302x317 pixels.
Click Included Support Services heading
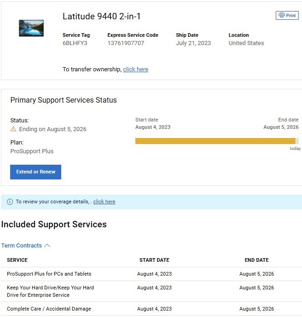click(54, 225)
